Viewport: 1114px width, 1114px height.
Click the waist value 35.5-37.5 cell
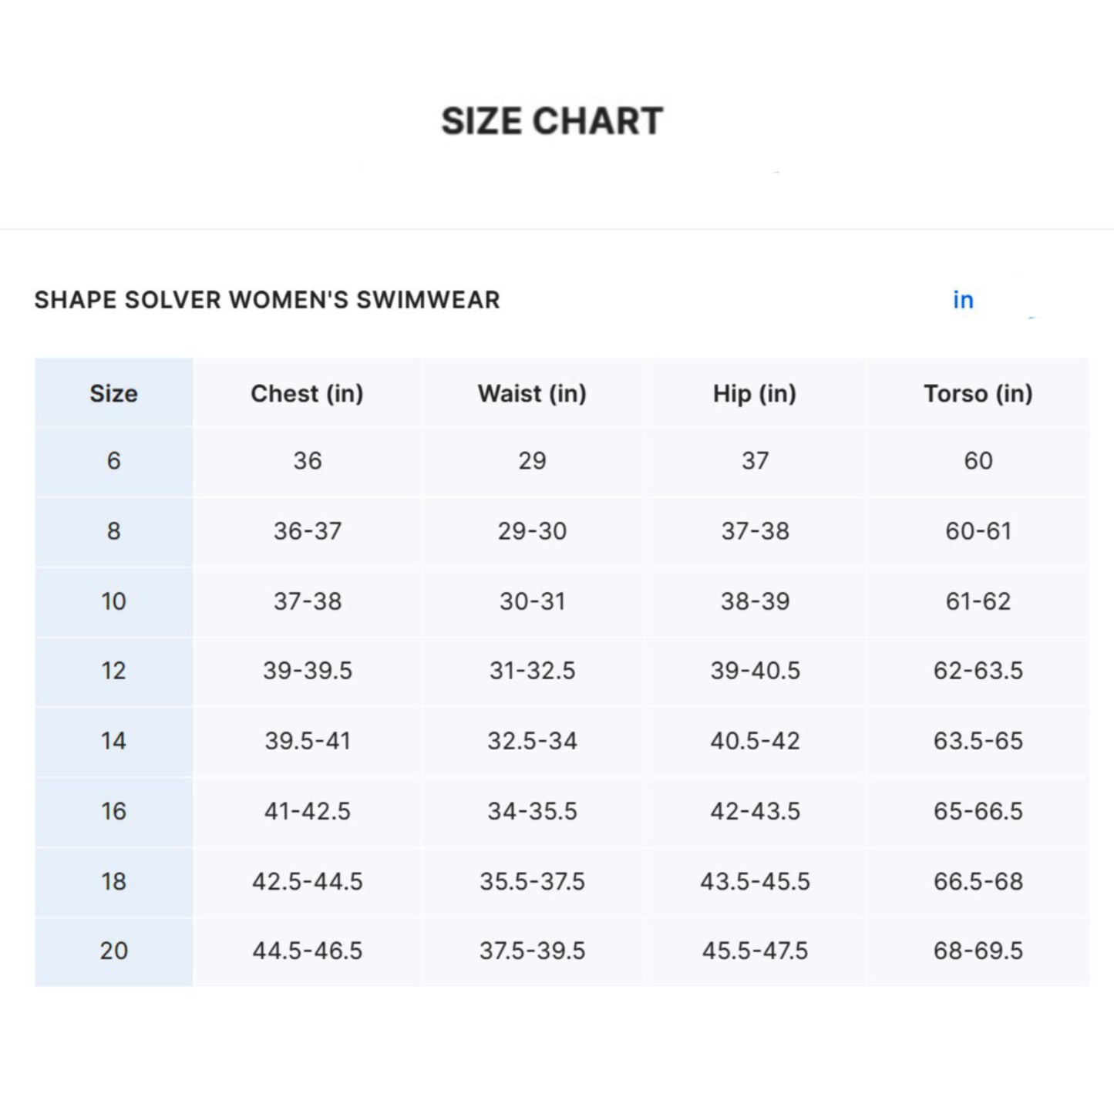(532, 881)
